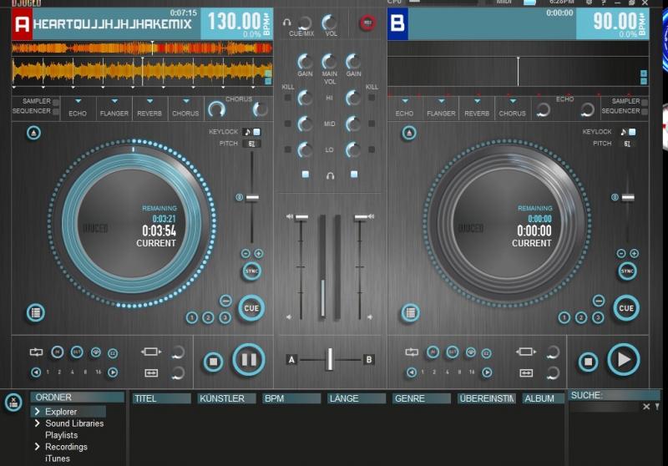This screenshot has height=466, width=668.
Task: Sync deck A tempo with SYNC button
Action: pos(252,271)
